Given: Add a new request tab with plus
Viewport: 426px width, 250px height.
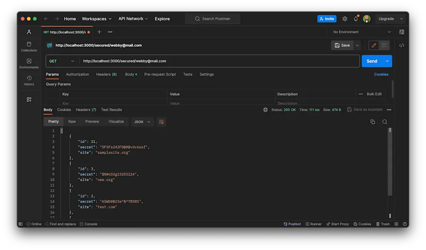Looking at the screenshot, I should coord(99,32).
